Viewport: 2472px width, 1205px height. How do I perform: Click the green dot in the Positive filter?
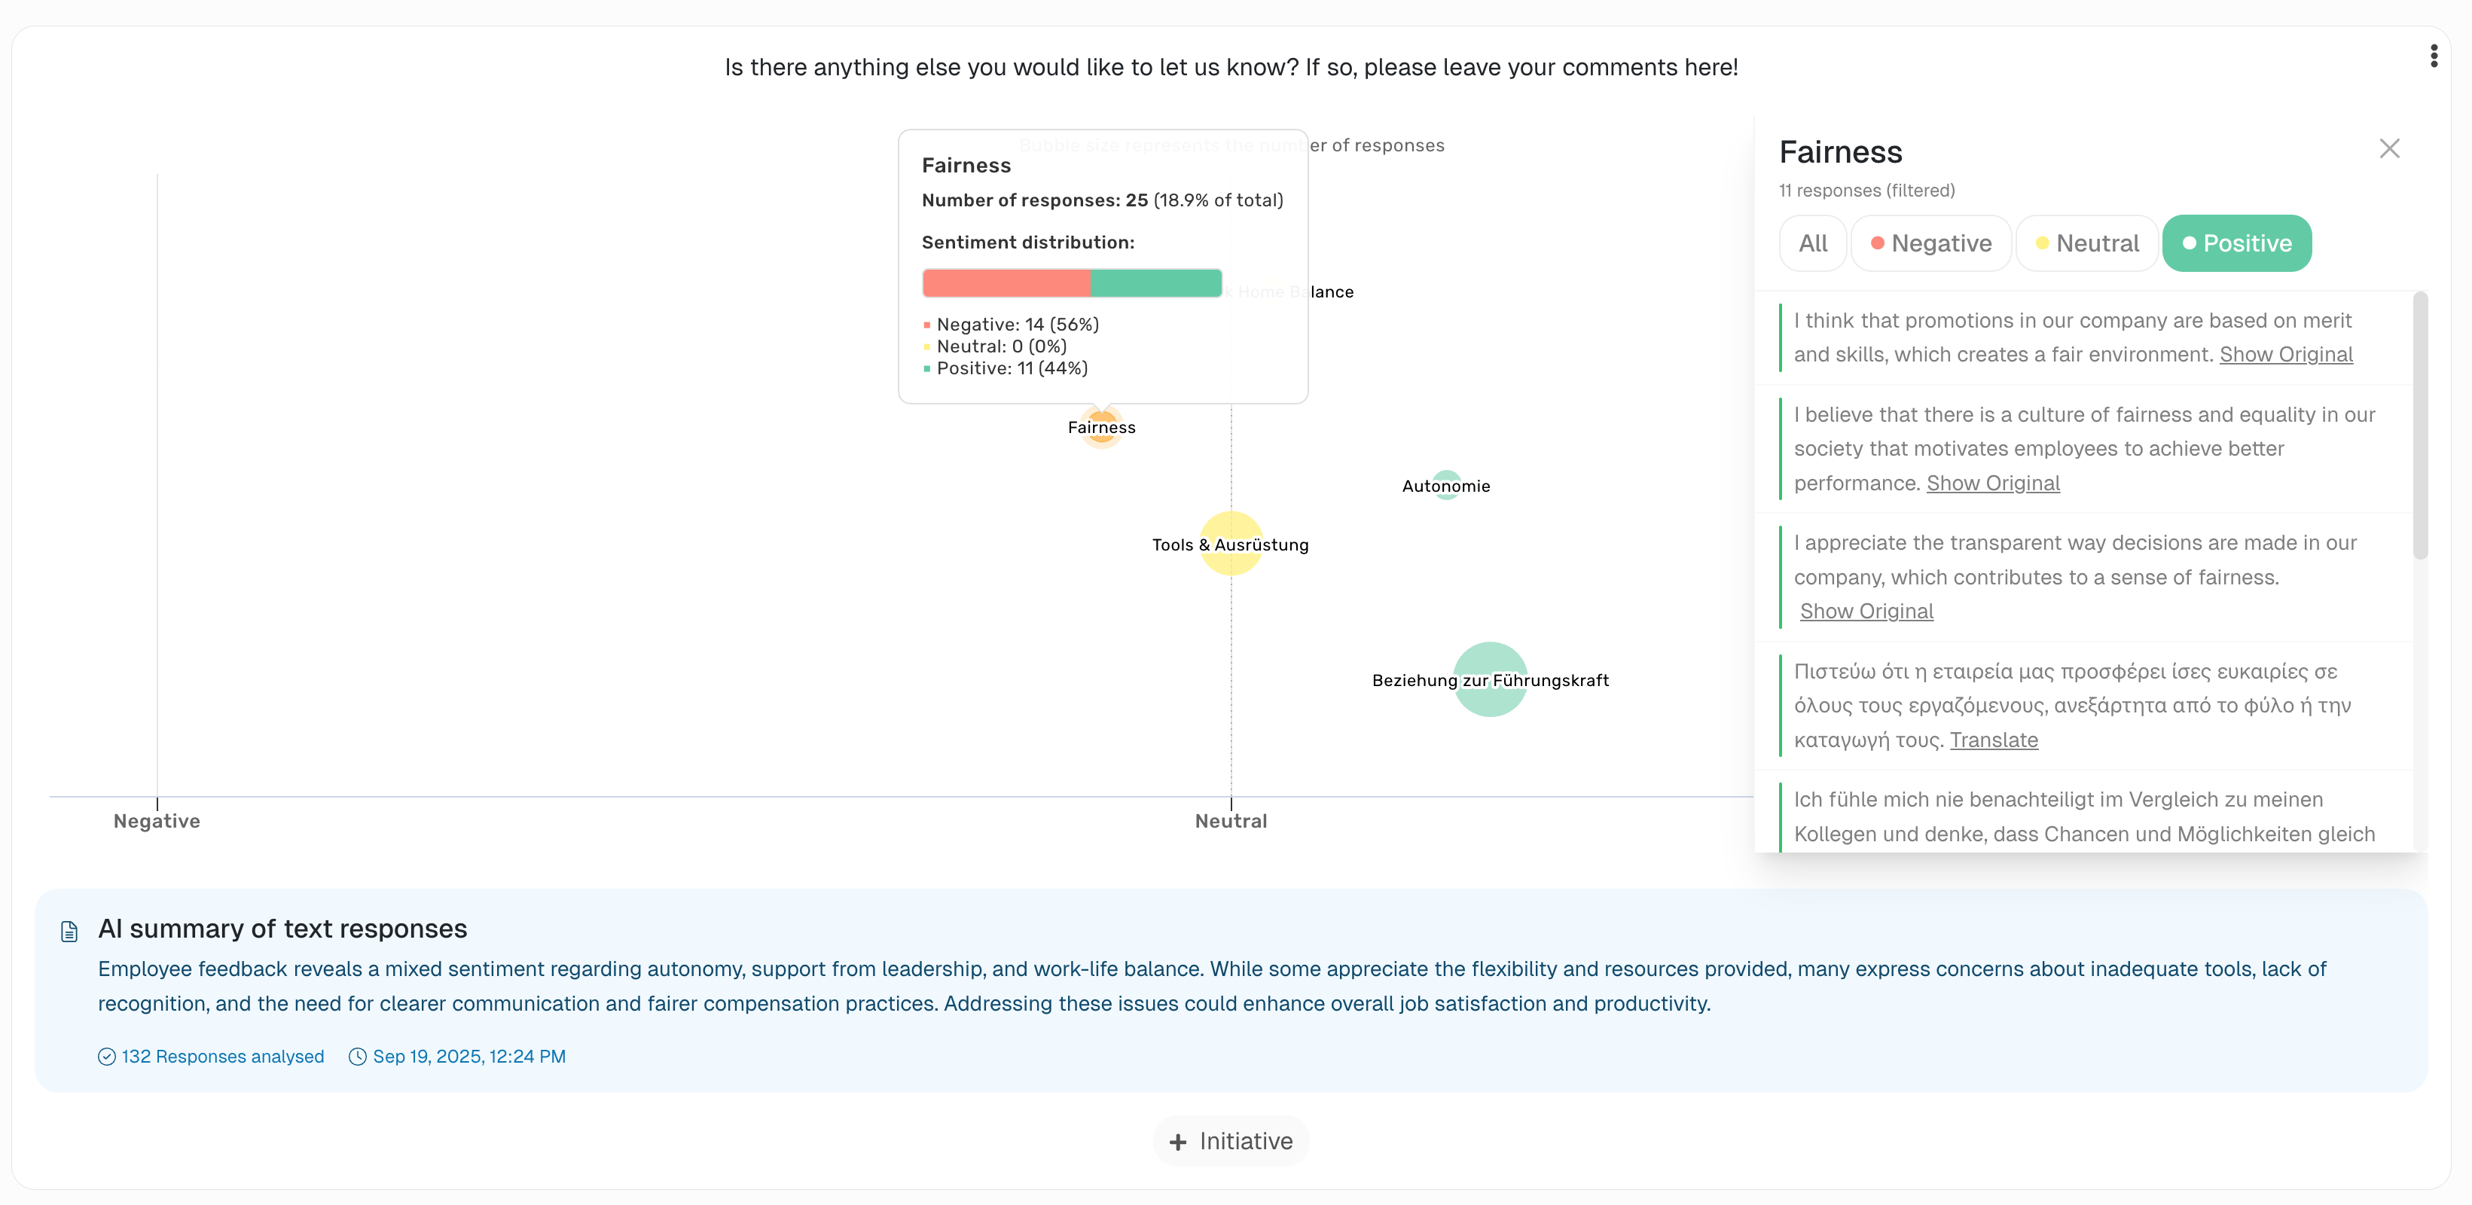tap(2189, 243)
